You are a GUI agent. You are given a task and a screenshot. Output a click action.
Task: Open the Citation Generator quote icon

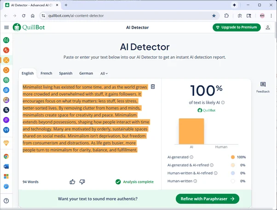click(6, 130)
